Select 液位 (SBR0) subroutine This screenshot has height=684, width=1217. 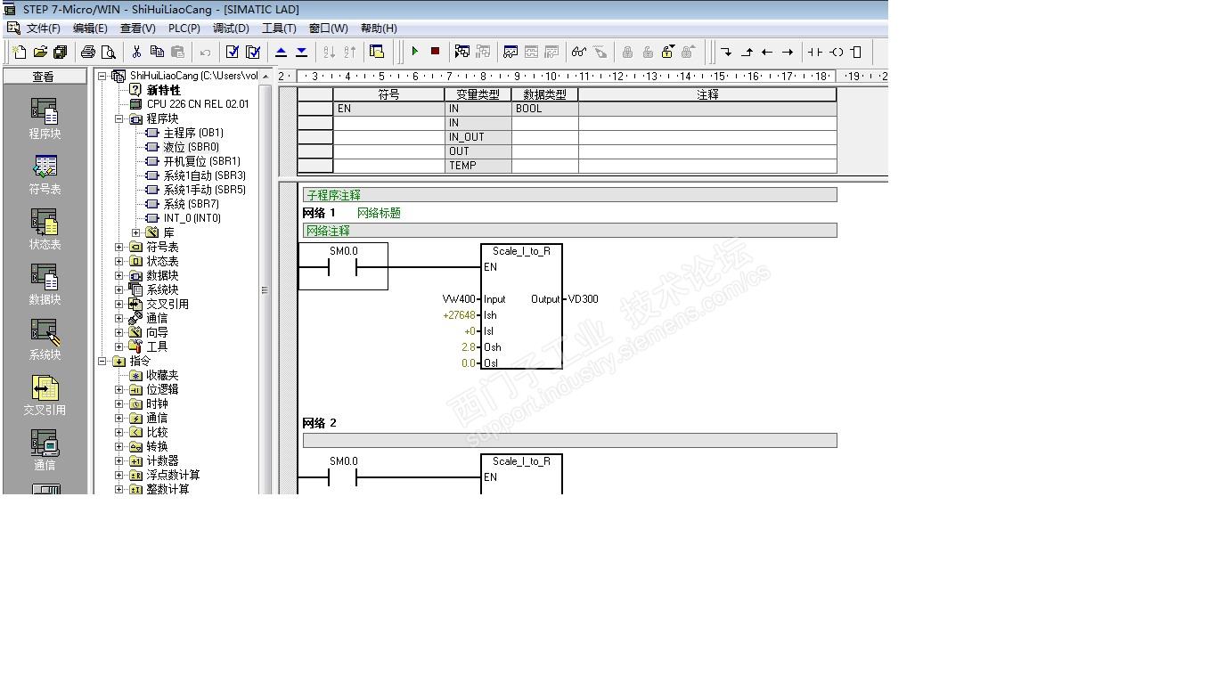(191, 147)
